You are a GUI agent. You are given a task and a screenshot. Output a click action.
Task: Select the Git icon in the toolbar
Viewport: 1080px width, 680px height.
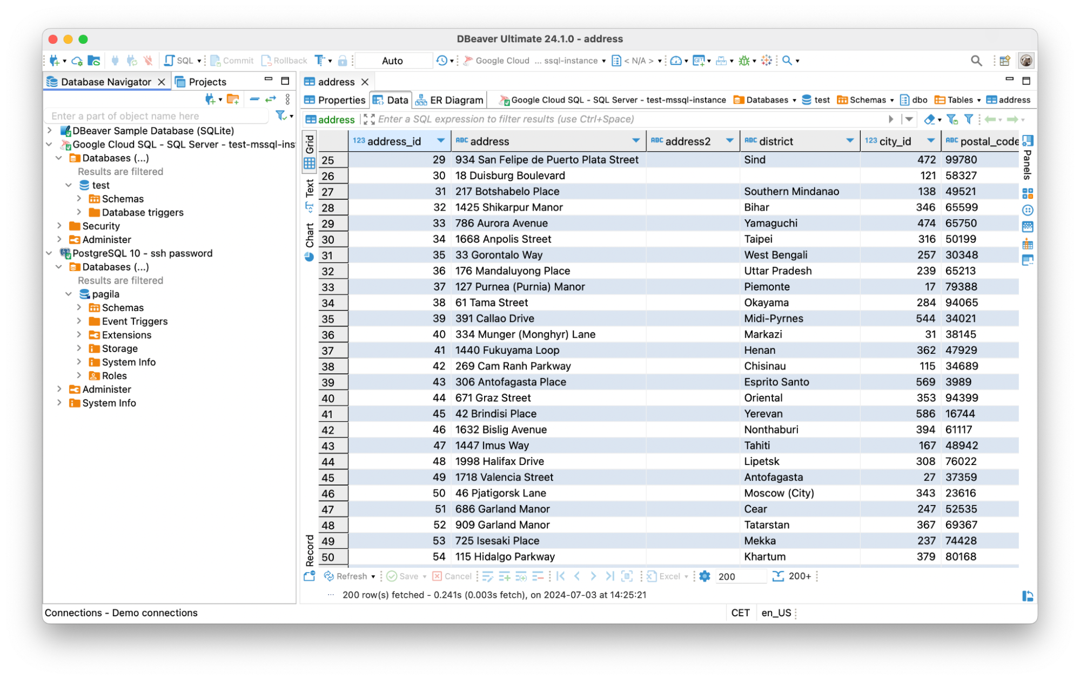click(x=700, y=60)
